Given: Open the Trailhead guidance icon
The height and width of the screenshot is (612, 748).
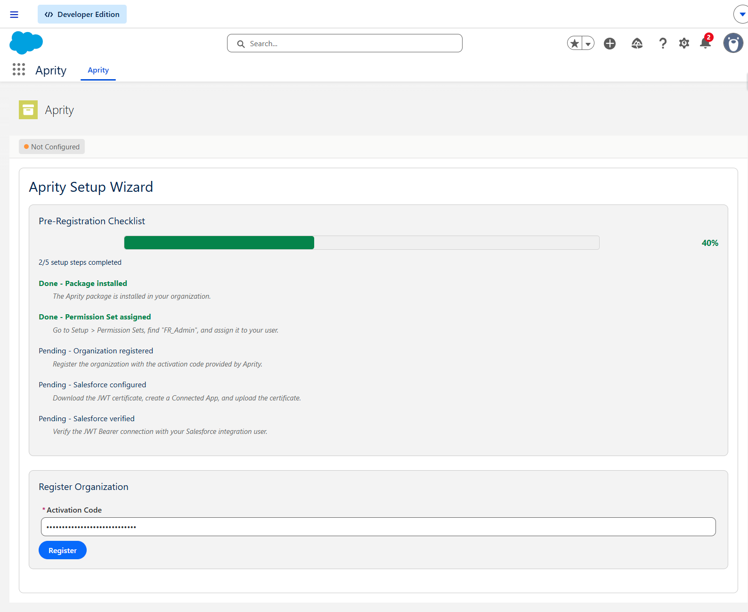Looking at the screenshot, I should pos(637,43).
